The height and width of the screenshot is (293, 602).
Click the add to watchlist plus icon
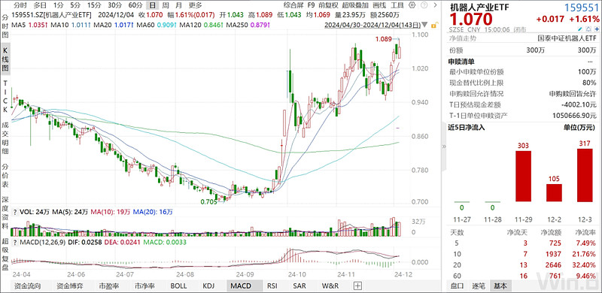pos(597,29)
